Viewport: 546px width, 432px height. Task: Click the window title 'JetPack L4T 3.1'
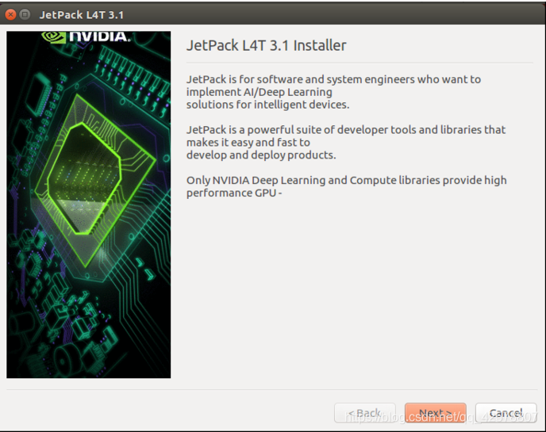click(82, 15)
